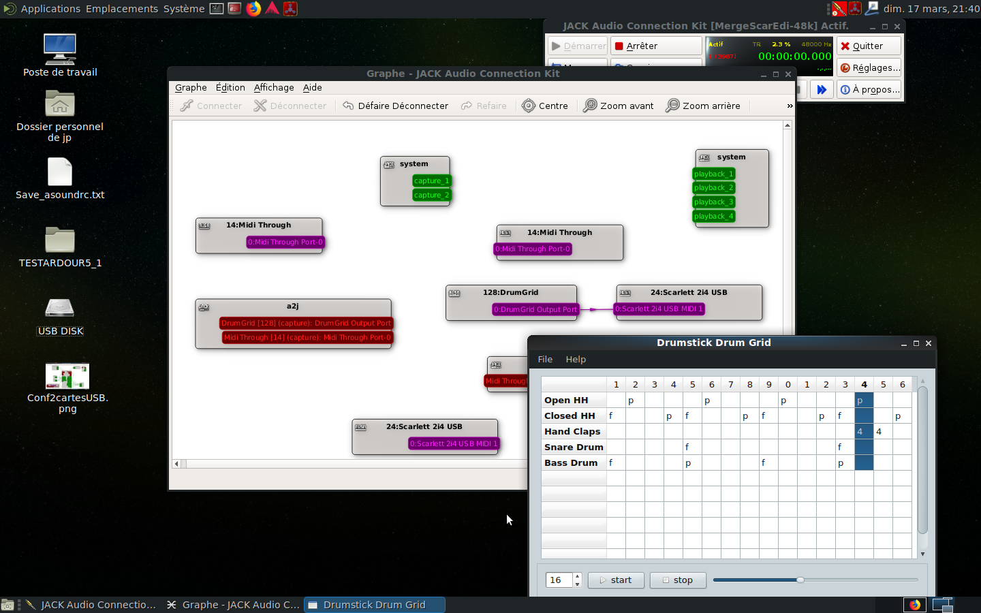This screenshot has width=981, height=613.
Task: Open the red root terminal launcher
Action: pyautogui.click(x=234, y=9)
